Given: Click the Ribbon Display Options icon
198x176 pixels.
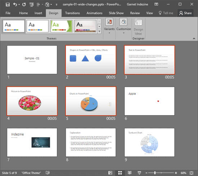Looking at the screenshot, I should pyautogui.click(x=156, y=4).
